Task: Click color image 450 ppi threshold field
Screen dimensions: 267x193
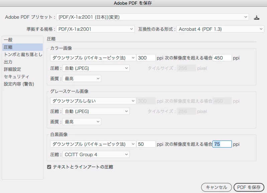Action: 222,58
